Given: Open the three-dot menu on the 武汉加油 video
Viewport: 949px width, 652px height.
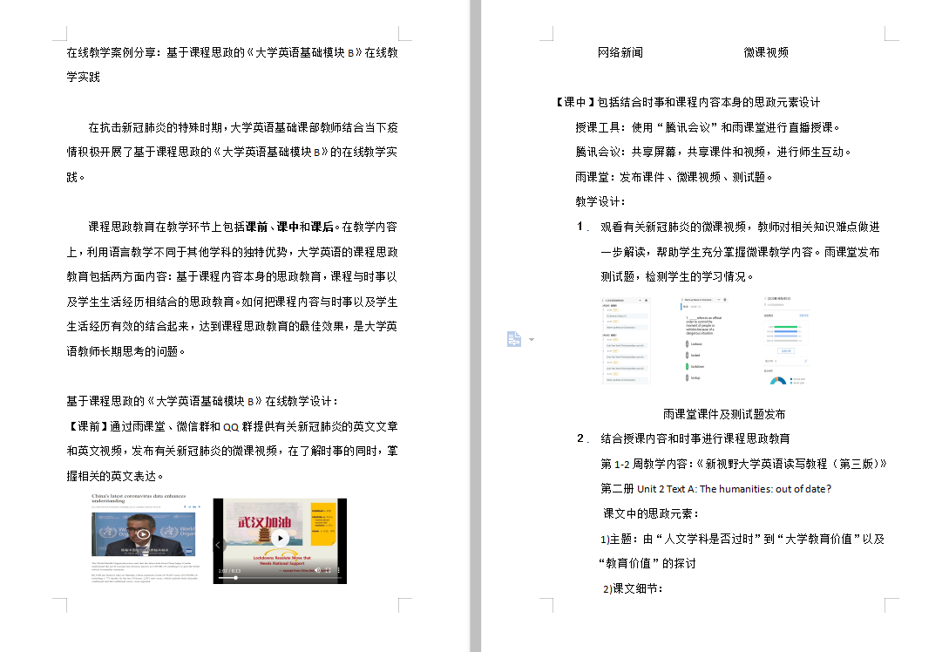Looking at the screenshot, I should coord(339,570).
